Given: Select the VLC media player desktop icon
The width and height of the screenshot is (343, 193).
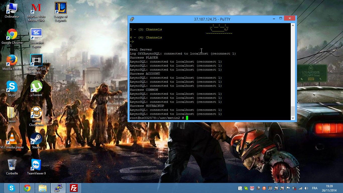Looking at the screenshot, I should point(12,141).
